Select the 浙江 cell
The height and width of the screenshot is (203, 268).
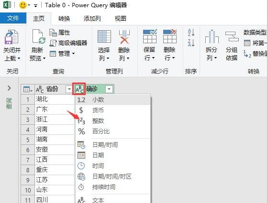tap(55, 119)
